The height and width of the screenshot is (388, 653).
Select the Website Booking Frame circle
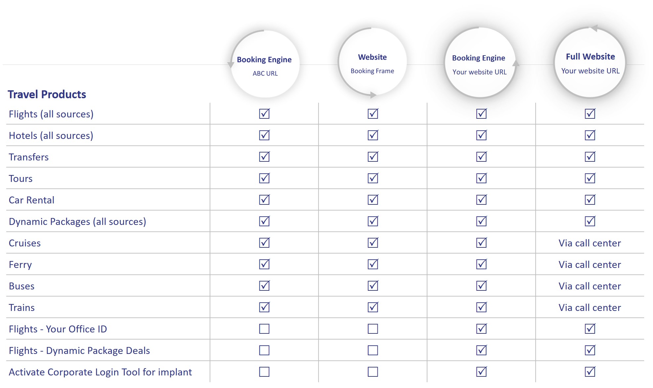[372, 62]
